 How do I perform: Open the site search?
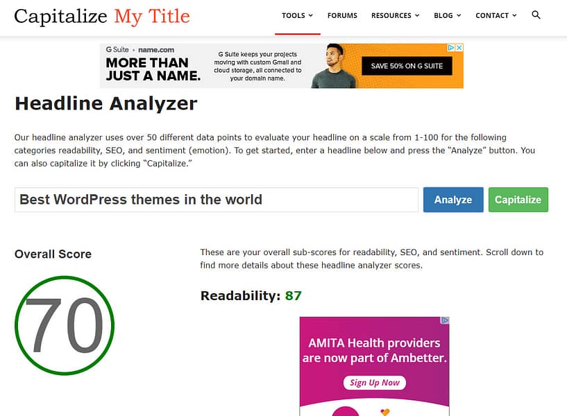[x=536, y=15]
